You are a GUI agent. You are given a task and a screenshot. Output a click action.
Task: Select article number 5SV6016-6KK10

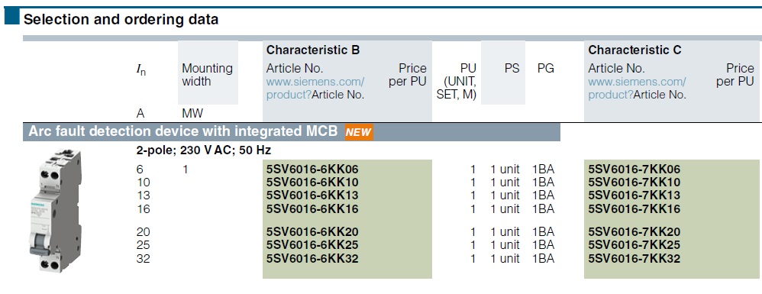312,183
